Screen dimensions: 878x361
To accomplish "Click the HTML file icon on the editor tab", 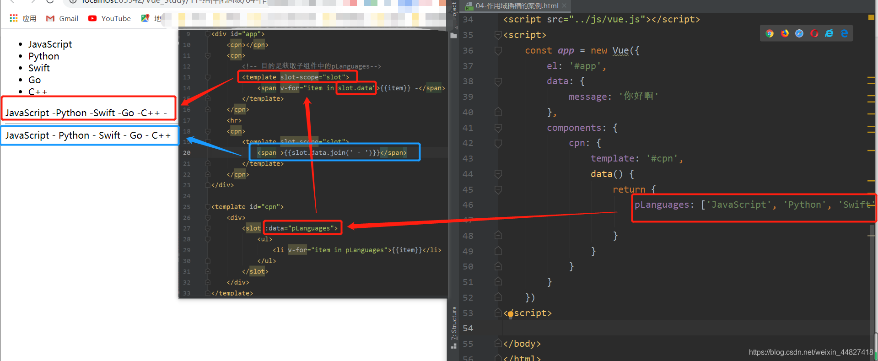I will pyautogui.click(x=469, y=6).
